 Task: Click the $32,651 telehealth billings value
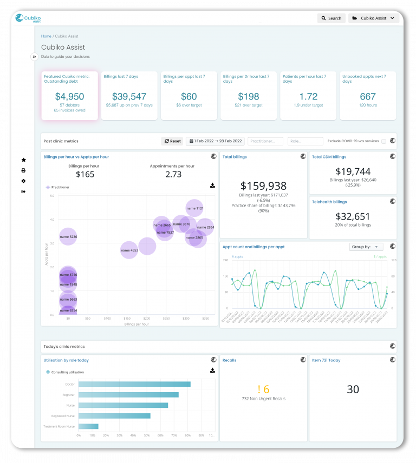(353, 216)
